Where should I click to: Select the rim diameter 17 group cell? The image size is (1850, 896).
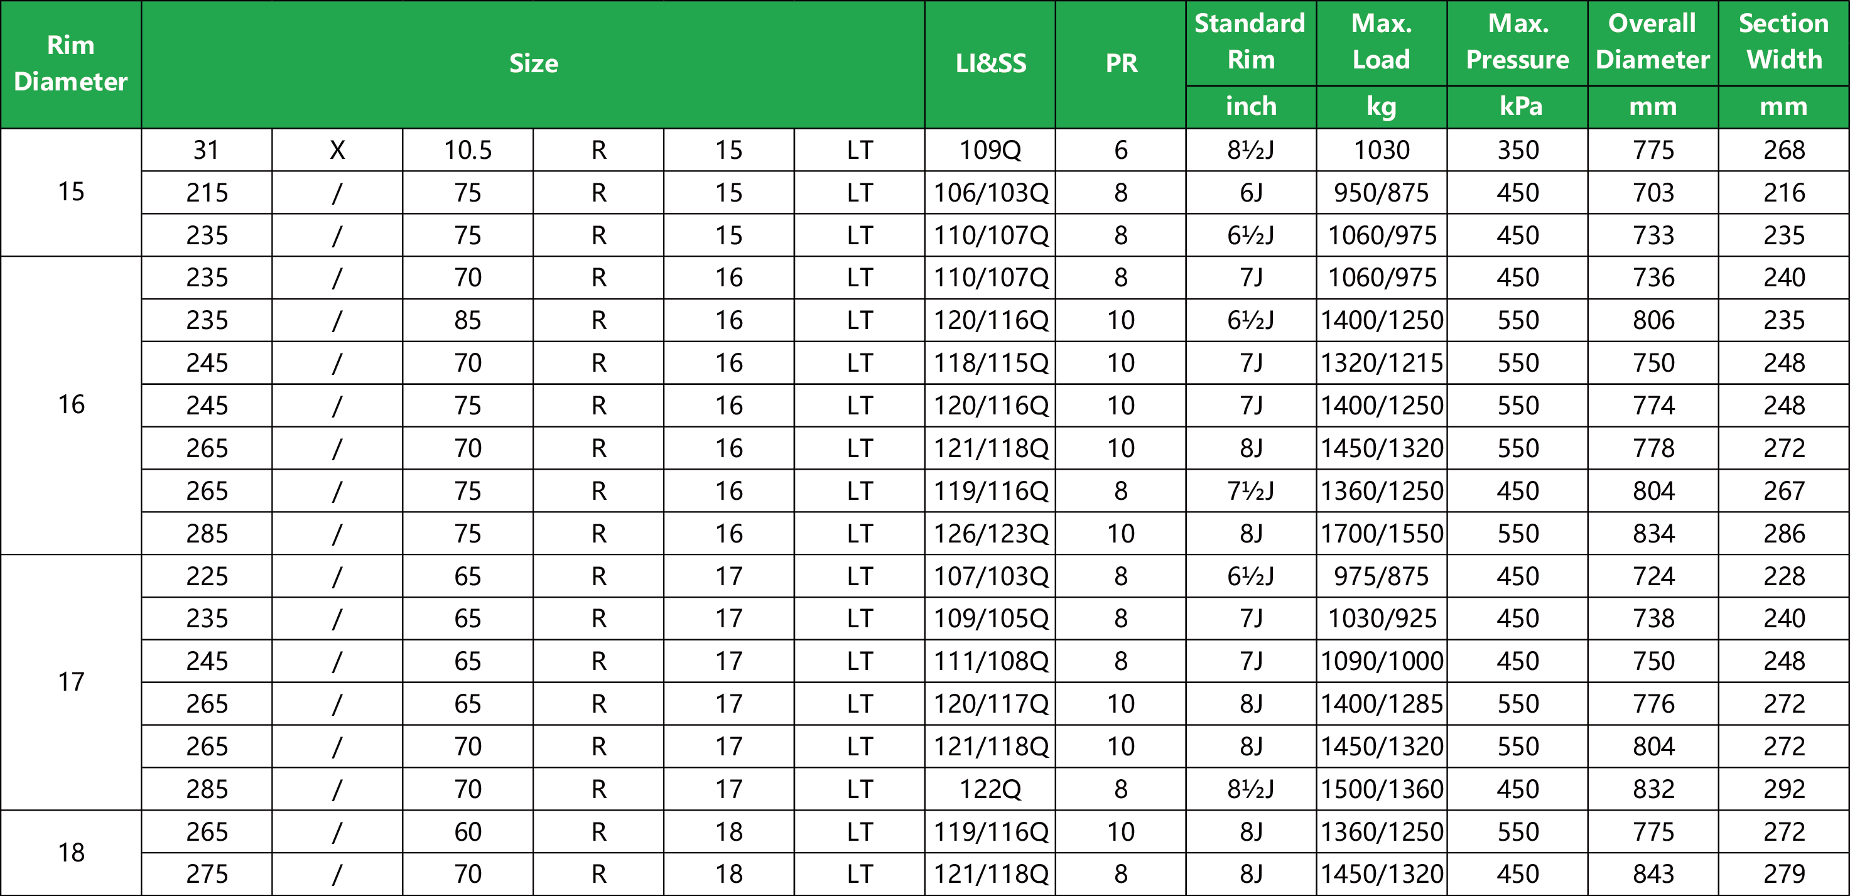click(70, 682)
